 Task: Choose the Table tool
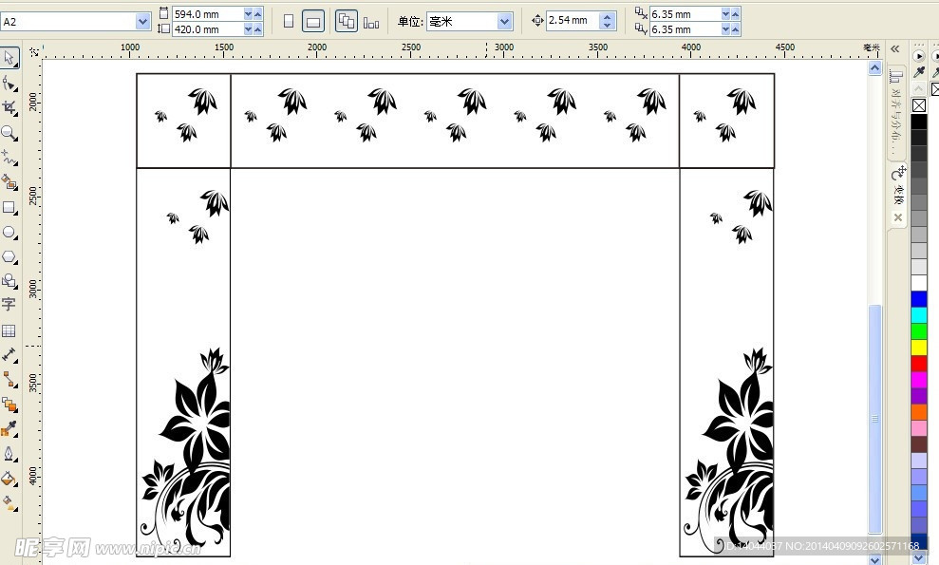point(9,330)
